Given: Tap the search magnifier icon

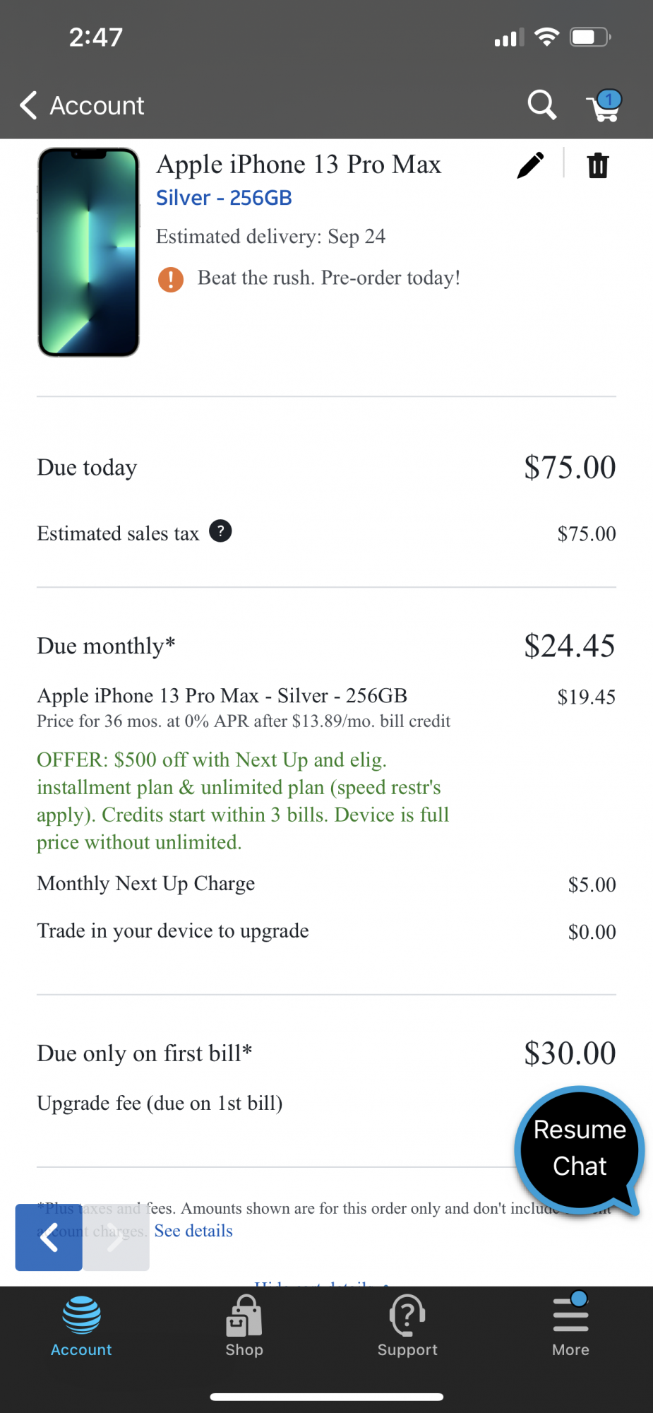Looking at the screenshot, I should 541,105.
